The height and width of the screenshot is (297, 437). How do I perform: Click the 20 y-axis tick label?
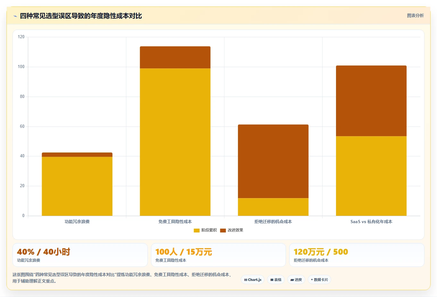coord(22,186)
